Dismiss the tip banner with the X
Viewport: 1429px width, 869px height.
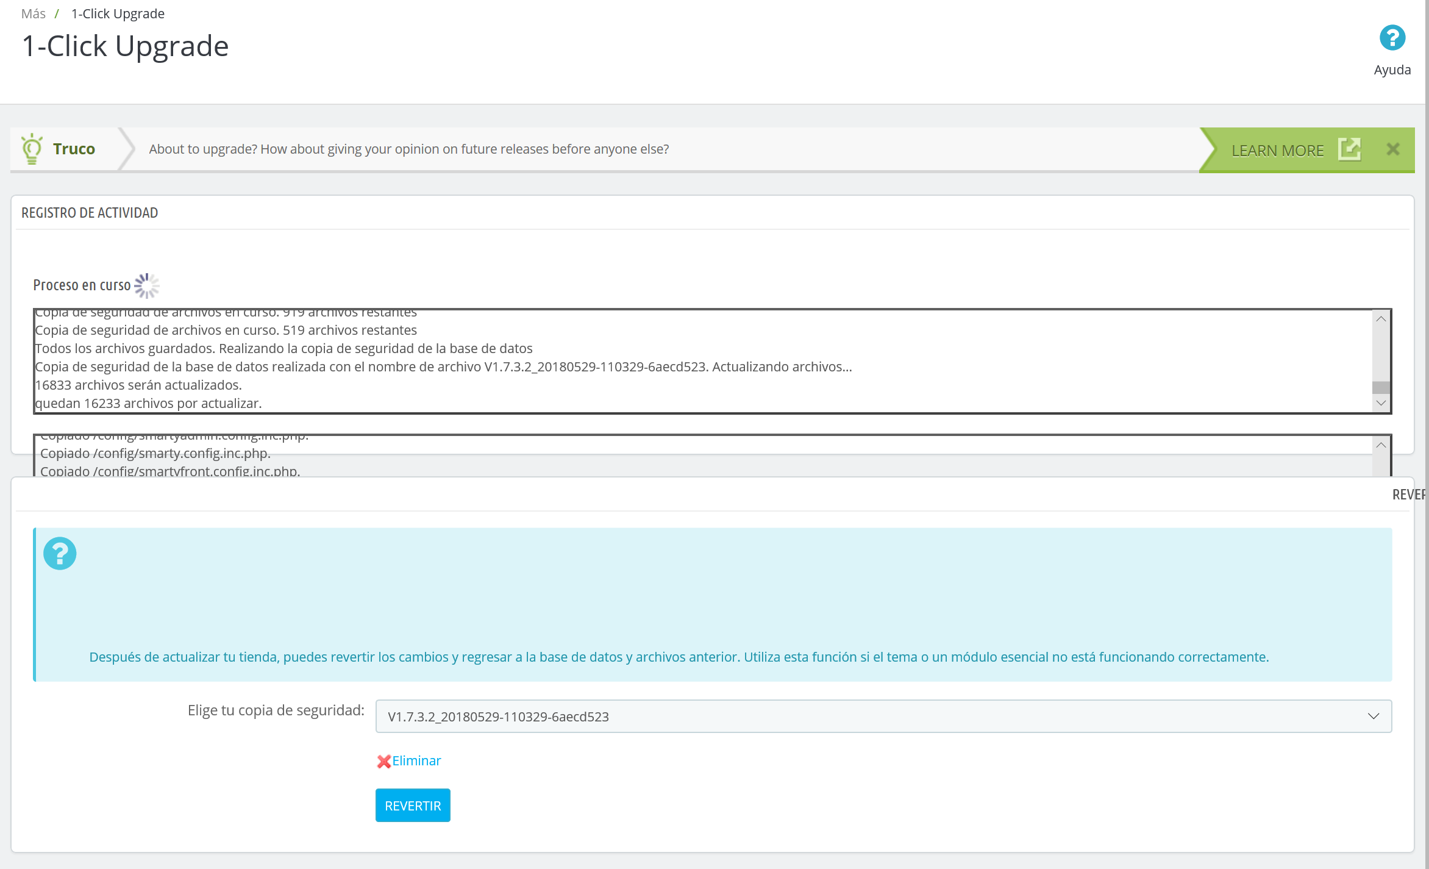click(x=1393, y=149)
